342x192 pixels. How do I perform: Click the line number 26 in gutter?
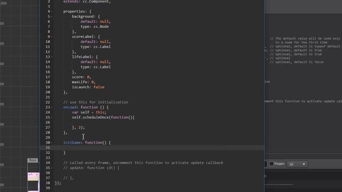click(48, 122)
